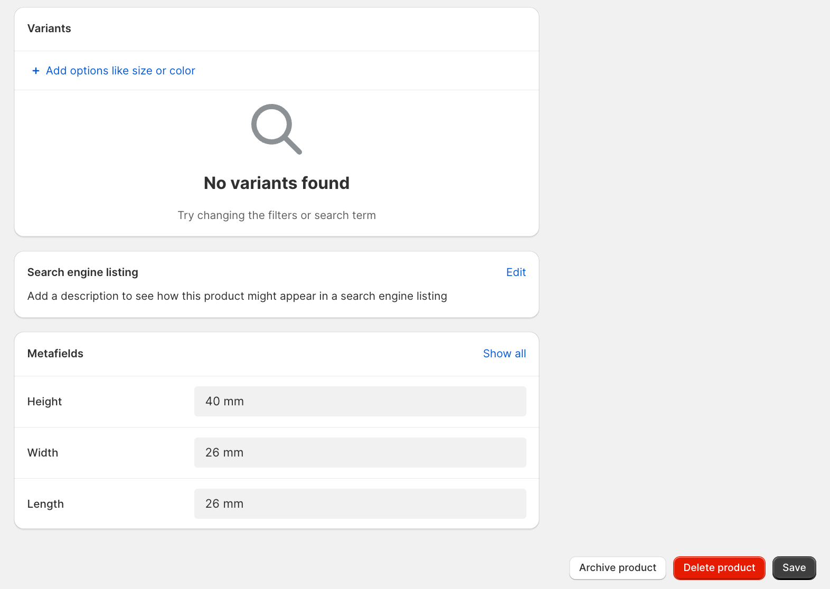Click the Metafields card heading
Viewport: 830px width, 589px height.
55,354
